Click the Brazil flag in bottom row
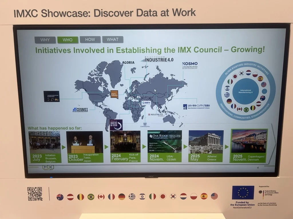Viewport: 293px width, 219px height. pyautogui.click(x=91, y=197)
